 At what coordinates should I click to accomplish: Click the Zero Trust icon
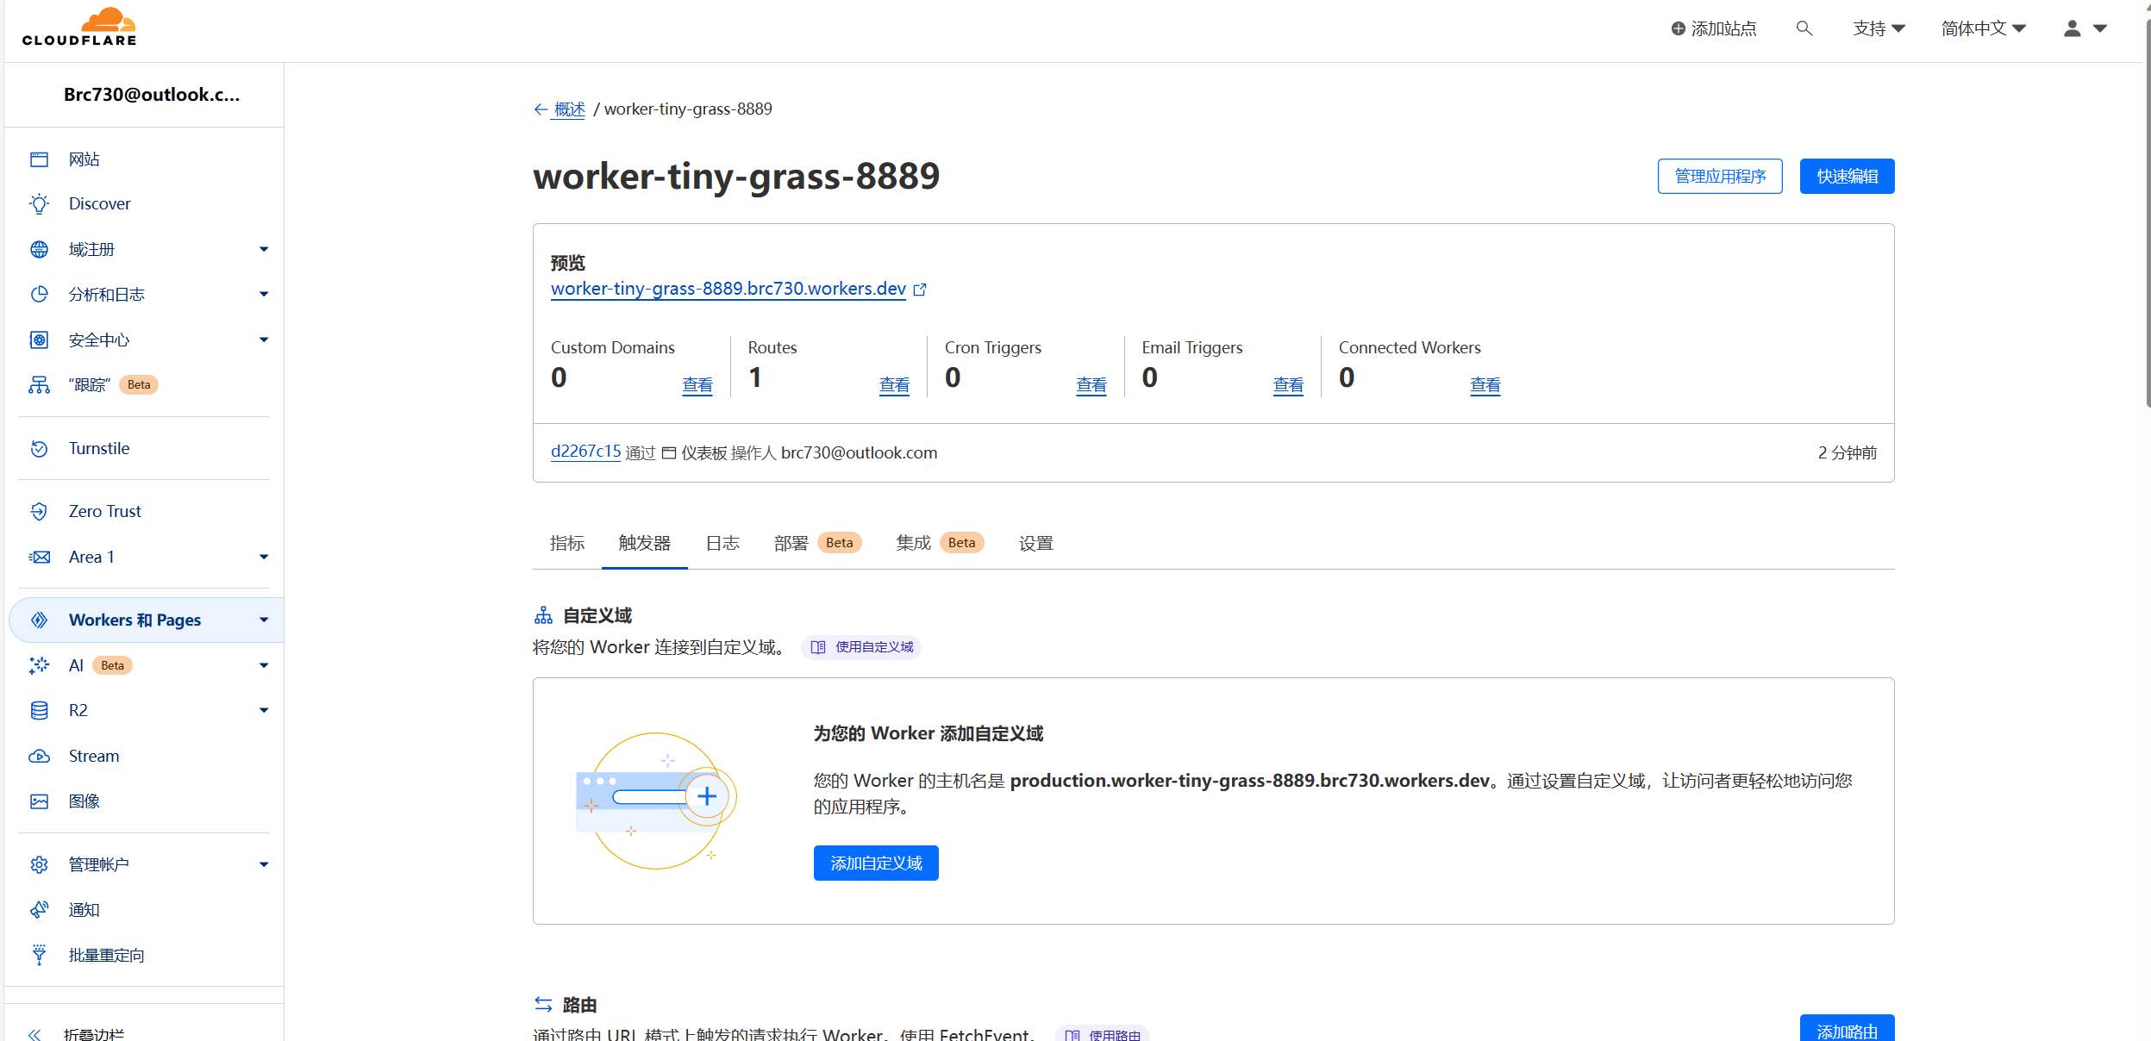39,511
